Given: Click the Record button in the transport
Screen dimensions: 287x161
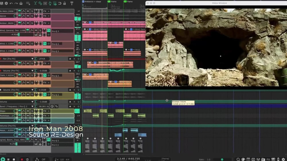Looking at the screenshot, I should 22,159.
